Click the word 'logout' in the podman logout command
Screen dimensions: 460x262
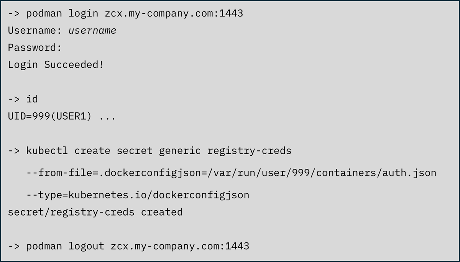coord(86,246)
